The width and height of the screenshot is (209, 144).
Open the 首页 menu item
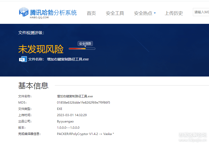(x=91, y=13)
